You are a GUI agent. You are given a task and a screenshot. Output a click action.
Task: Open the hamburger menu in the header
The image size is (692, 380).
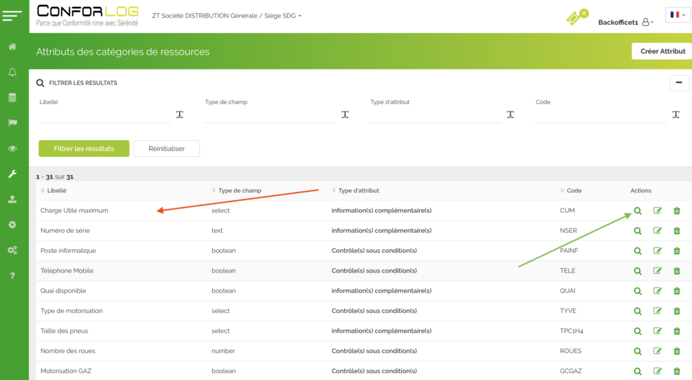pyautogui.click(x=12, y=16)
